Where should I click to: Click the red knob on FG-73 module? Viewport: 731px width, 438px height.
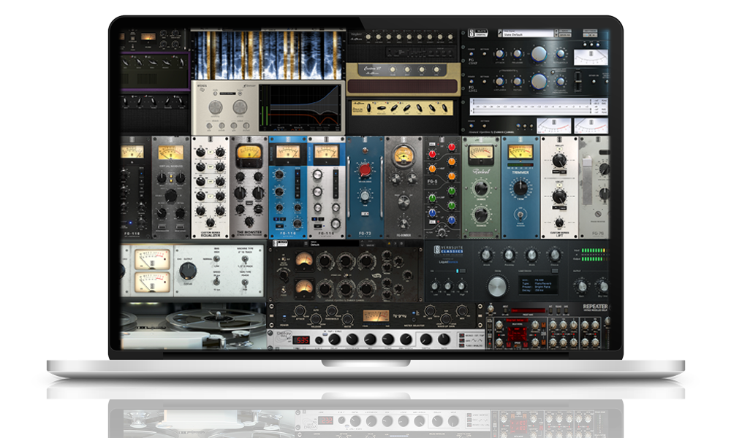tap(365, 169)
